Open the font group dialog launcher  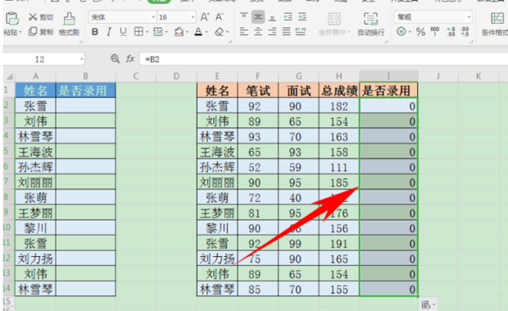[229, 41]
